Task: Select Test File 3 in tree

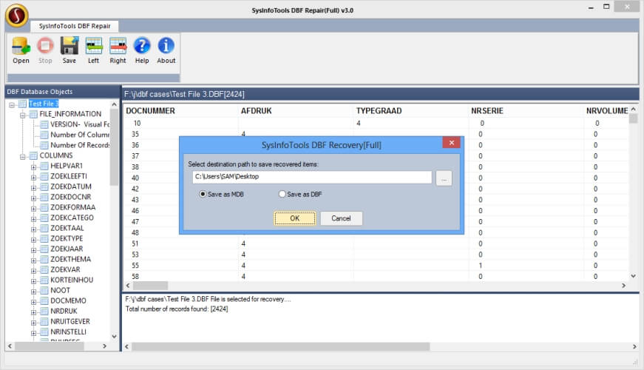Action: click(x=43, y=104)
